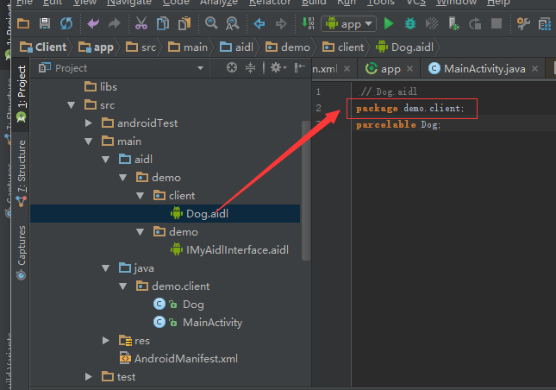Image resolution: width=556 pixels, height=390 pixels.
Task: Click the Dog.aidl breadcrumb
Action: click(x=405, y=47)
